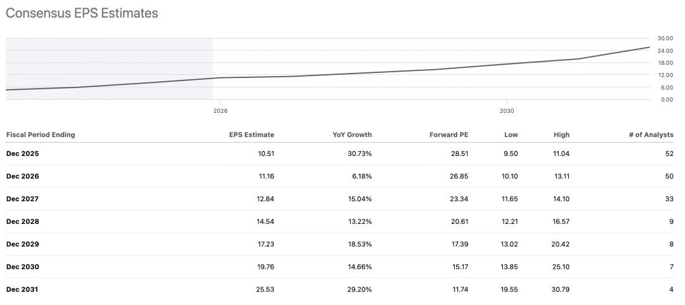
Task: Click the Dec 2027 fiscal period row
Action: pyautogui.click(x=22, y=199)
